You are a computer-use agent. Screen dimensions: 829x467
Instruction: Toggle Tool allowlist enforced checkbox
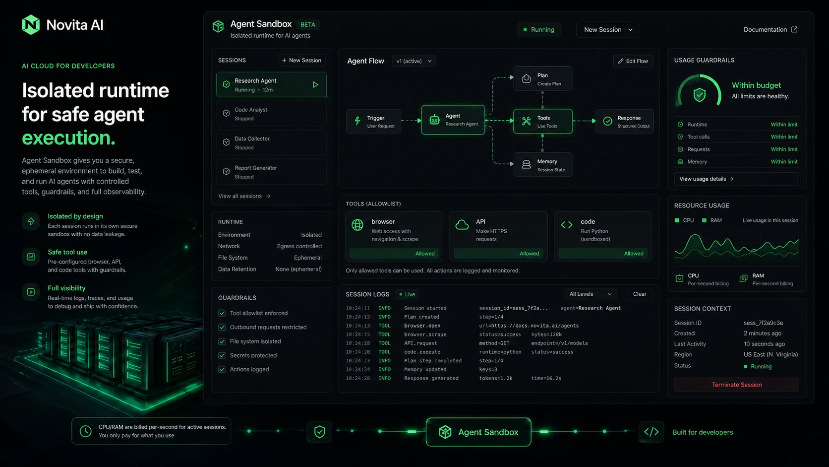[222, 313]
